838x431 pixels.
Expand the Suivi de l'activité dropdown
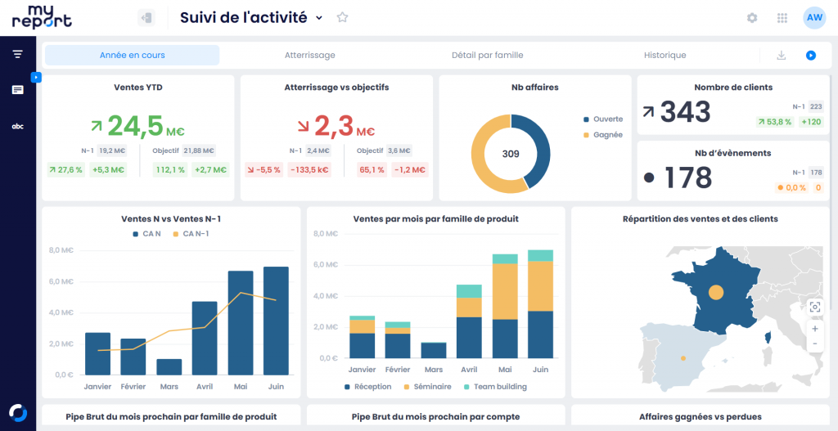coord(319,18)
